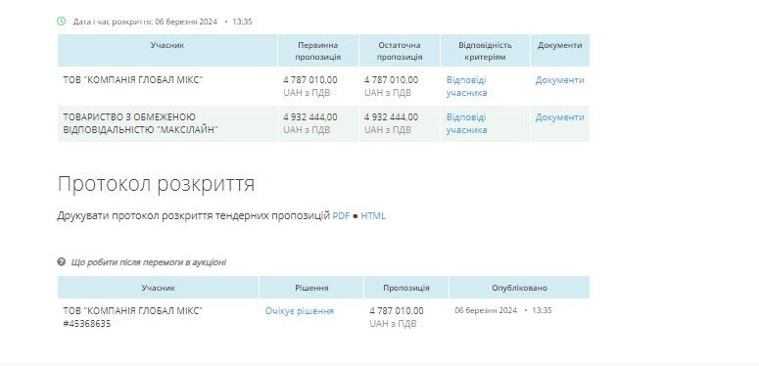Click participant ТОВАРИСТВО З ОБМЕЖЕНОЮ ВІДПОВІДАЛЬНІСТЮ "МАКСІЛАЙН"
The height and width of the screenshot is (366, 759).
click(x=140, y=123)
